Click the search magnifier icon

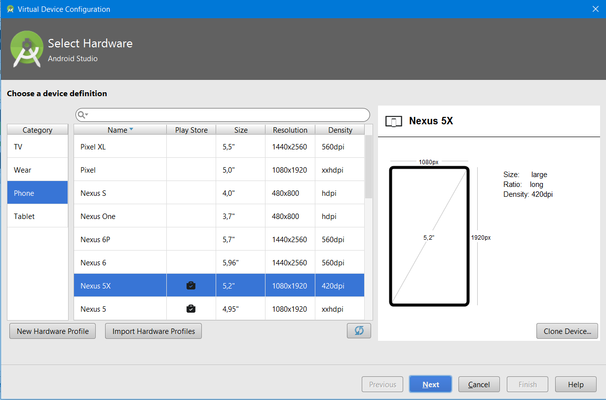(82, 115)
